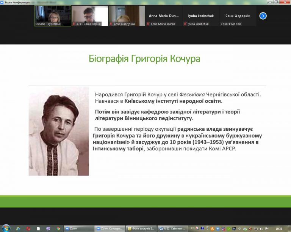Screen dimensions: 291x232
Task: Click the portrait photo of Григорій Кочур
Action: [59, 131]
